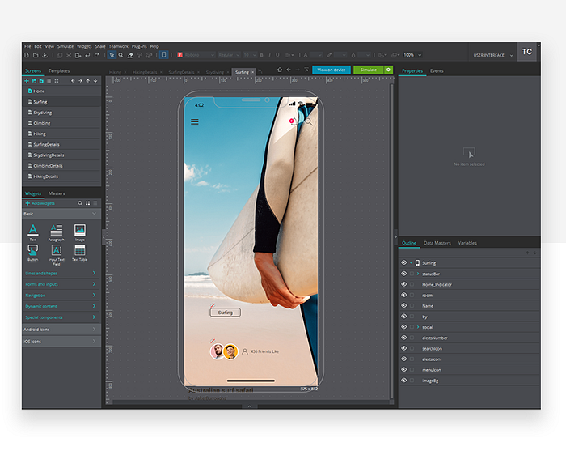Click the back arrow above canvas
The height and width of the screenshot is (455, 566).
coord(289,70)
